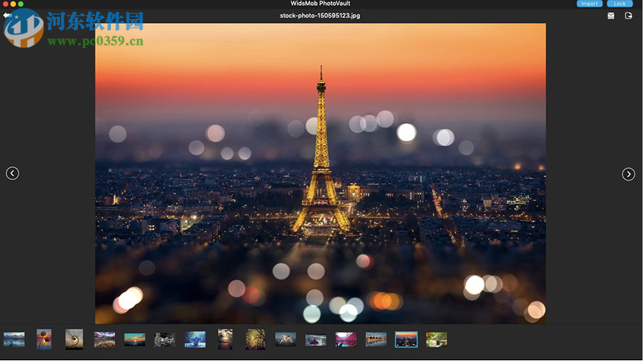Select the fourth thumbnail, mountain reflection landscape
This screenshot has height=361, width=644.
click(x=104, y=340)
